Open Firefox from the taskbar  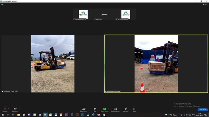[x=98, y=115]
